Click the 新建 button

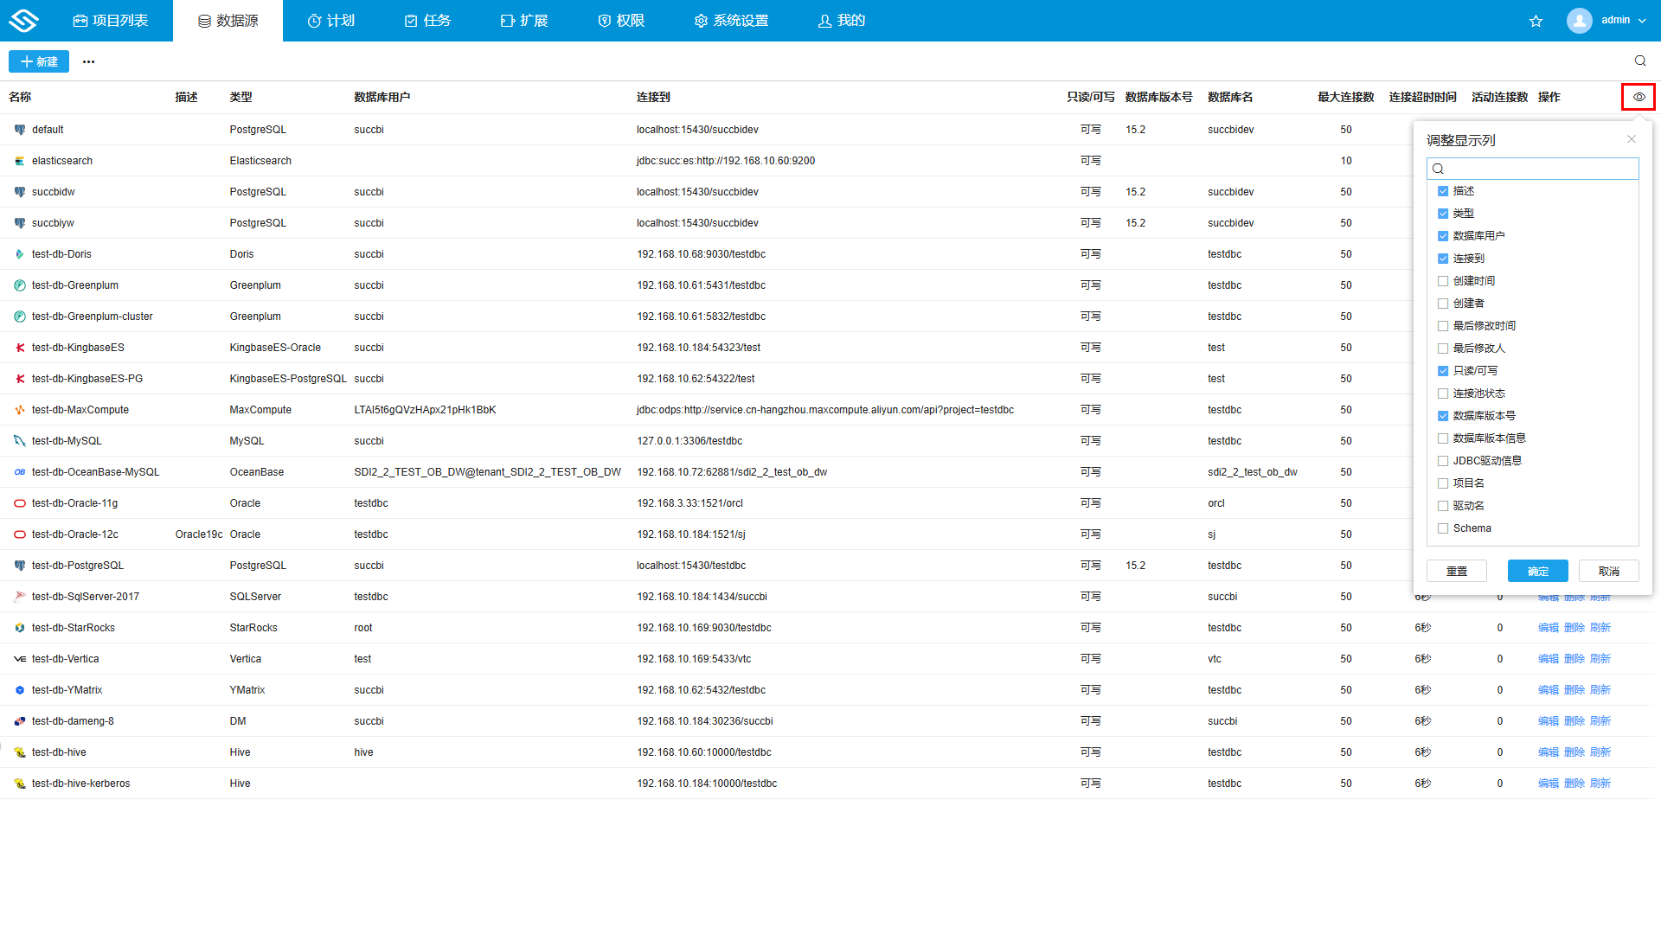point(39,61)
